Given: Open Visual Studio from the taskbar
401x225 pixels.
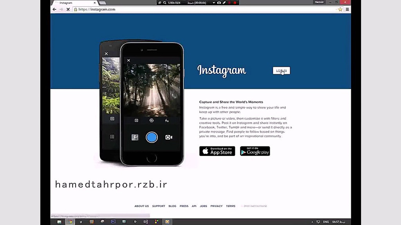Looking at the screenshot, I should coord(146,222).
